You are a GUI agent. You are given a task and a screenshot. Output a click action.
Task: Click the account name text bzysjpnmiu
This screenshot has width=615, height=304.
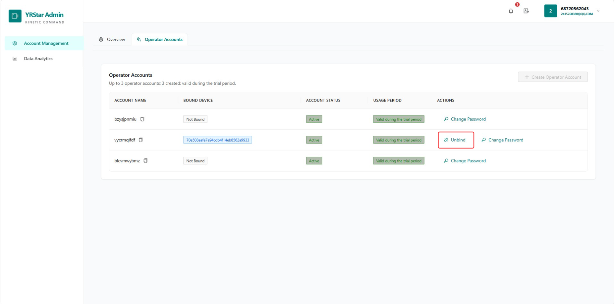click(x=125, y=119)
